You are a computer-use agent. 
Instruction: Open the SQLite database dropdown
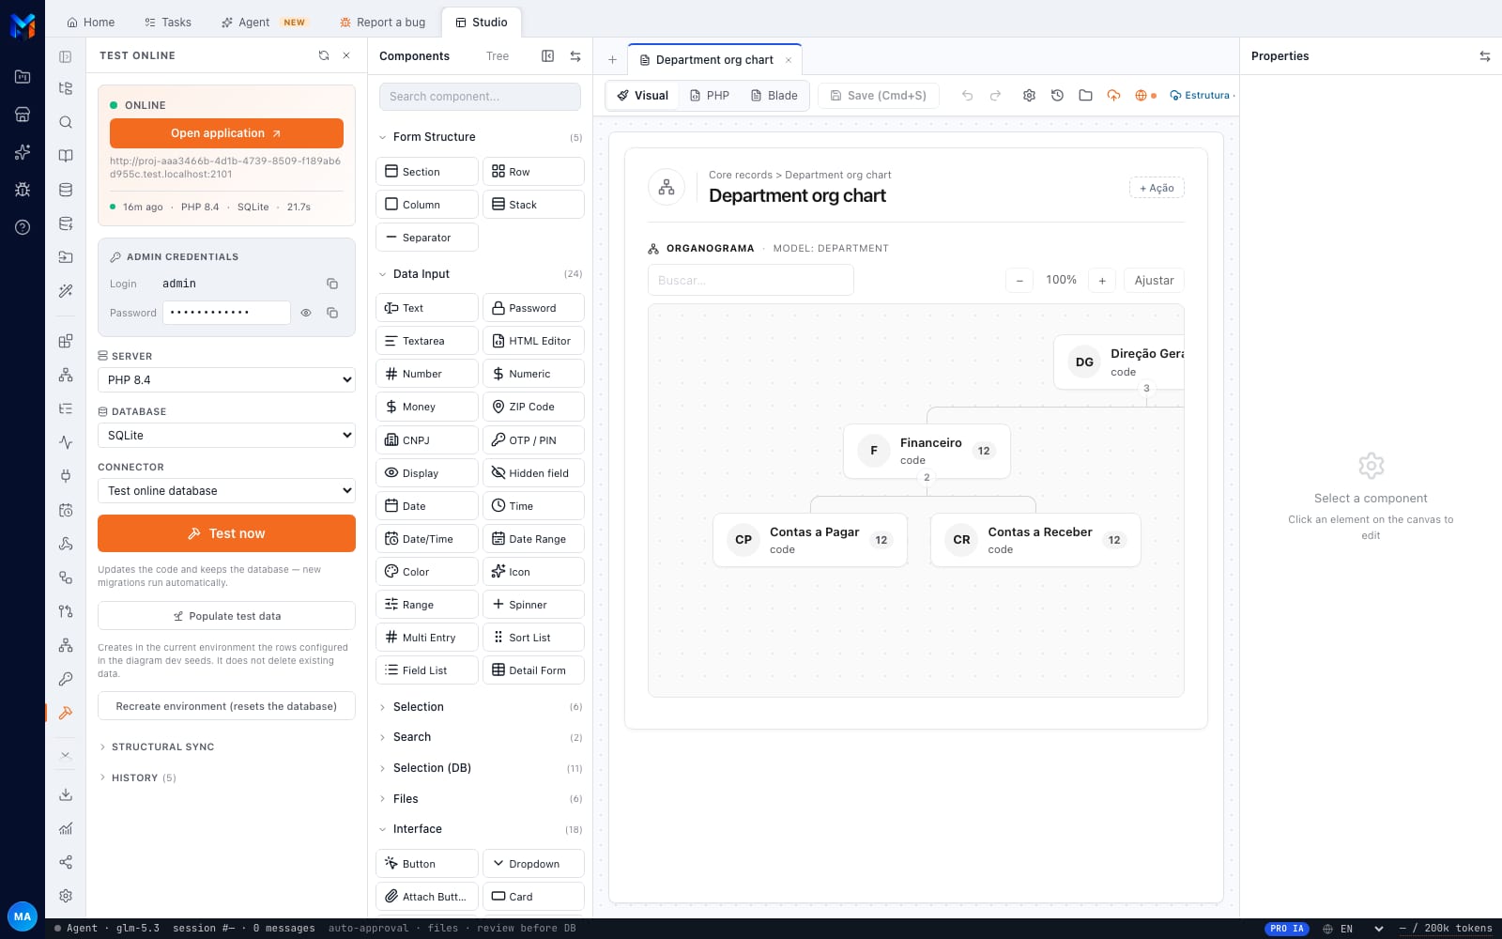click(226, 435)
